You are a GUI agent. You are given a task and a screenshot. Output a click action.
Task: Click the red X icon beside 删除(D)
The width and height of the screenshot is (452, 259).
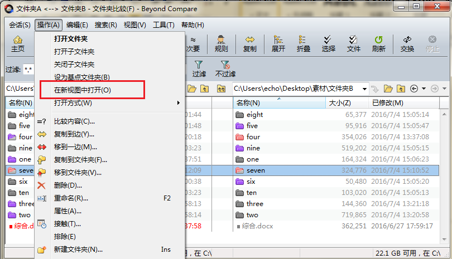(41, 185)
